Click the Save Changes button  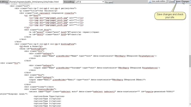point(182,1)
